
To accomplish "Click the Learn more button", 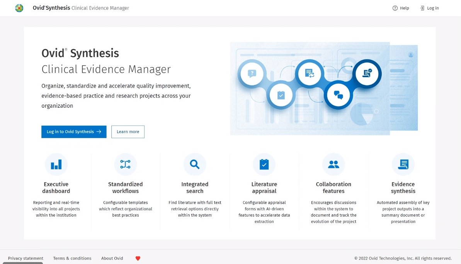I will pos(128,132).
